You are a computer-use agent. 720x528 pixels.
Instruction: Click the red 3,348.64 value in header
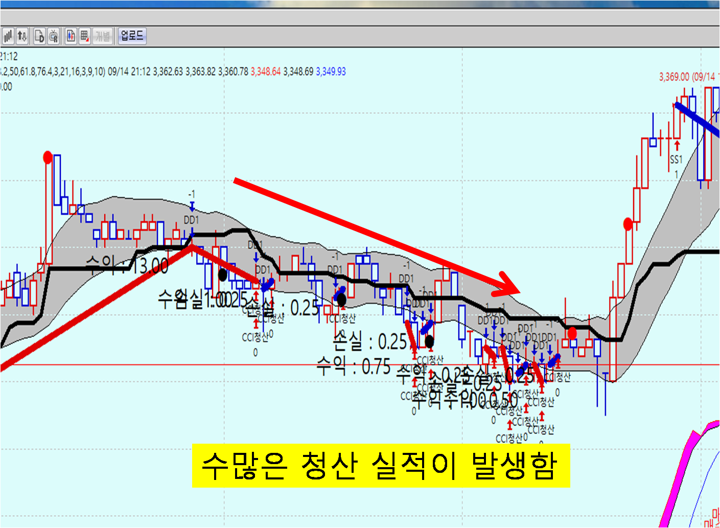click(265, 72)
